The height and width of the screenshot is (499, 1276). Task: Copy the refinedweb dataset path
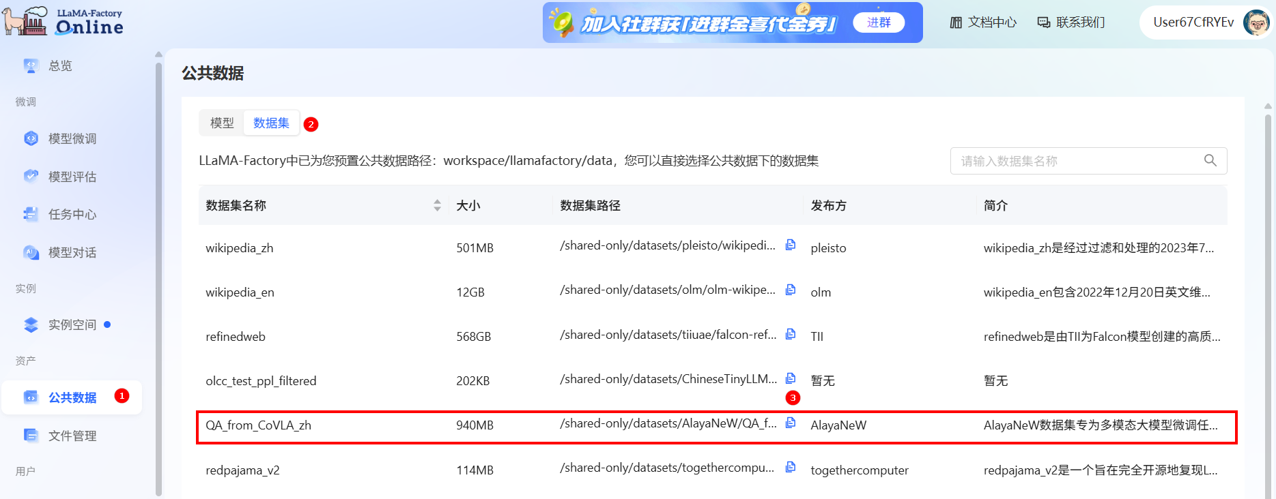[791, 334]
